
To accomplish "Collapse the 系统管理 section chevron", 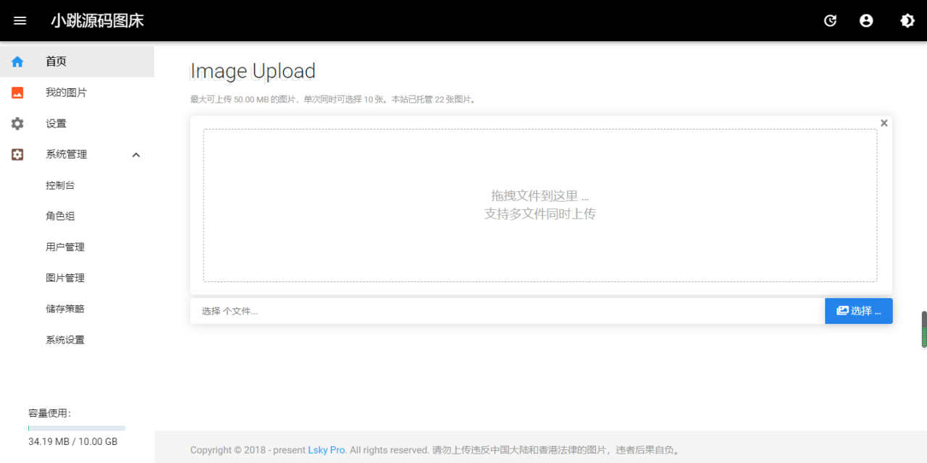I will coord(135,154).
